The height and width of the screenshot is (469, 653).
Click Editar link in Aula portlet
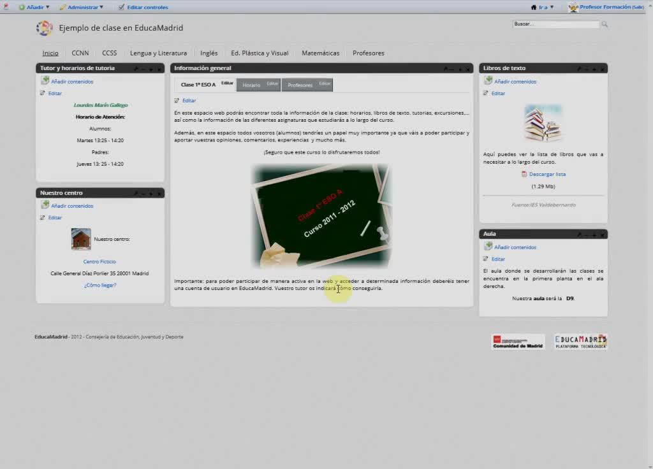(498, 259)
